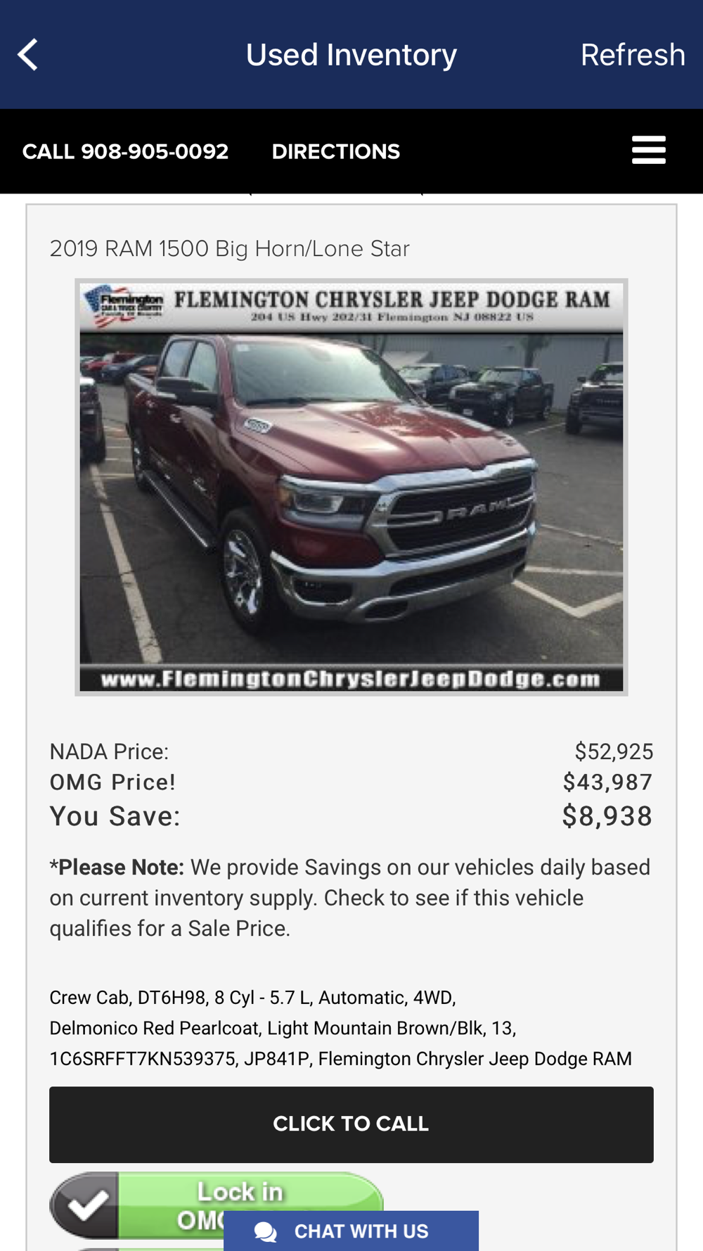Tap the chat bubble icon
703x1251 pixels.
[x=266, y=1232]
